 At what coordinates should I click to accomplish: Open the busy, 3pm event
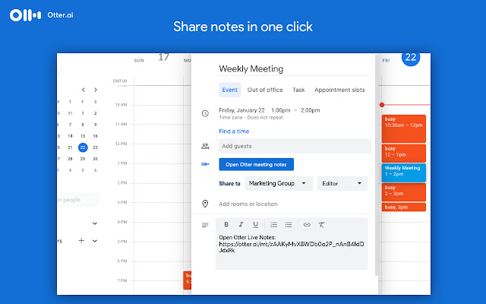tap(403, 207)
